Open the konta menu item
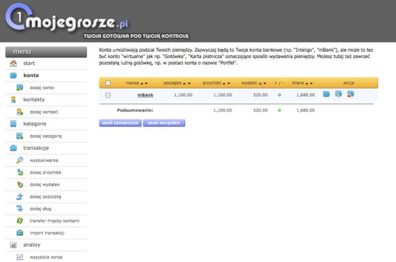Viewport: 396px width, 262px height. click(31, 75)
